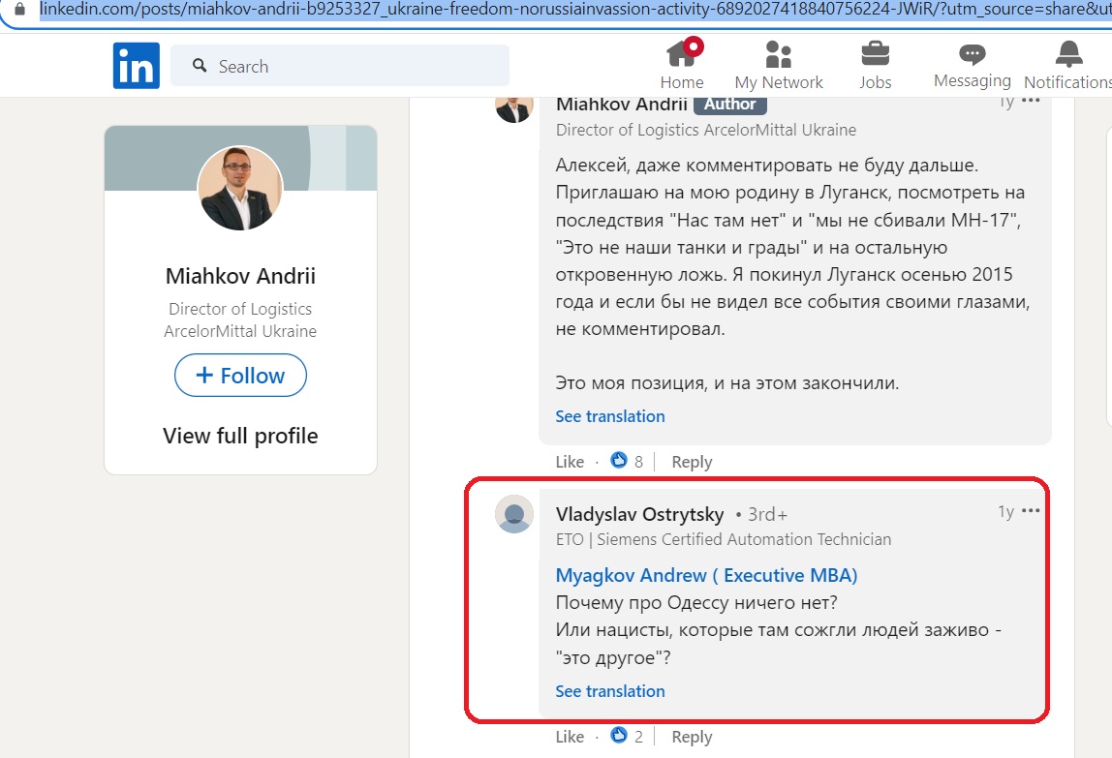Open the My Network icon

(x=778, y=54)
